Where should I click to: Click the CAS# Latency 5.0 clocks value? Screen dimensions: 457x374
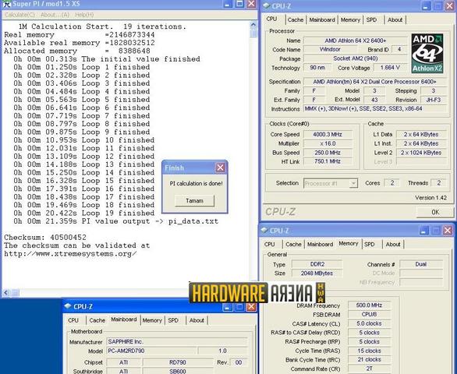coord(369,323)
